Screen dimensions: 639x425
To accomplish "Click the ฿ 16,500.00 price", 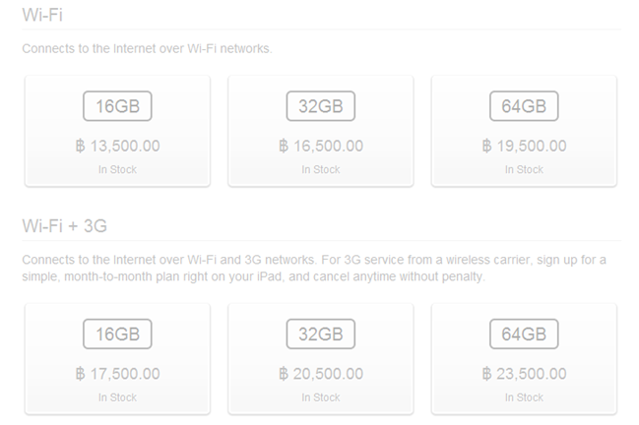I will click(x=321, y=146).
